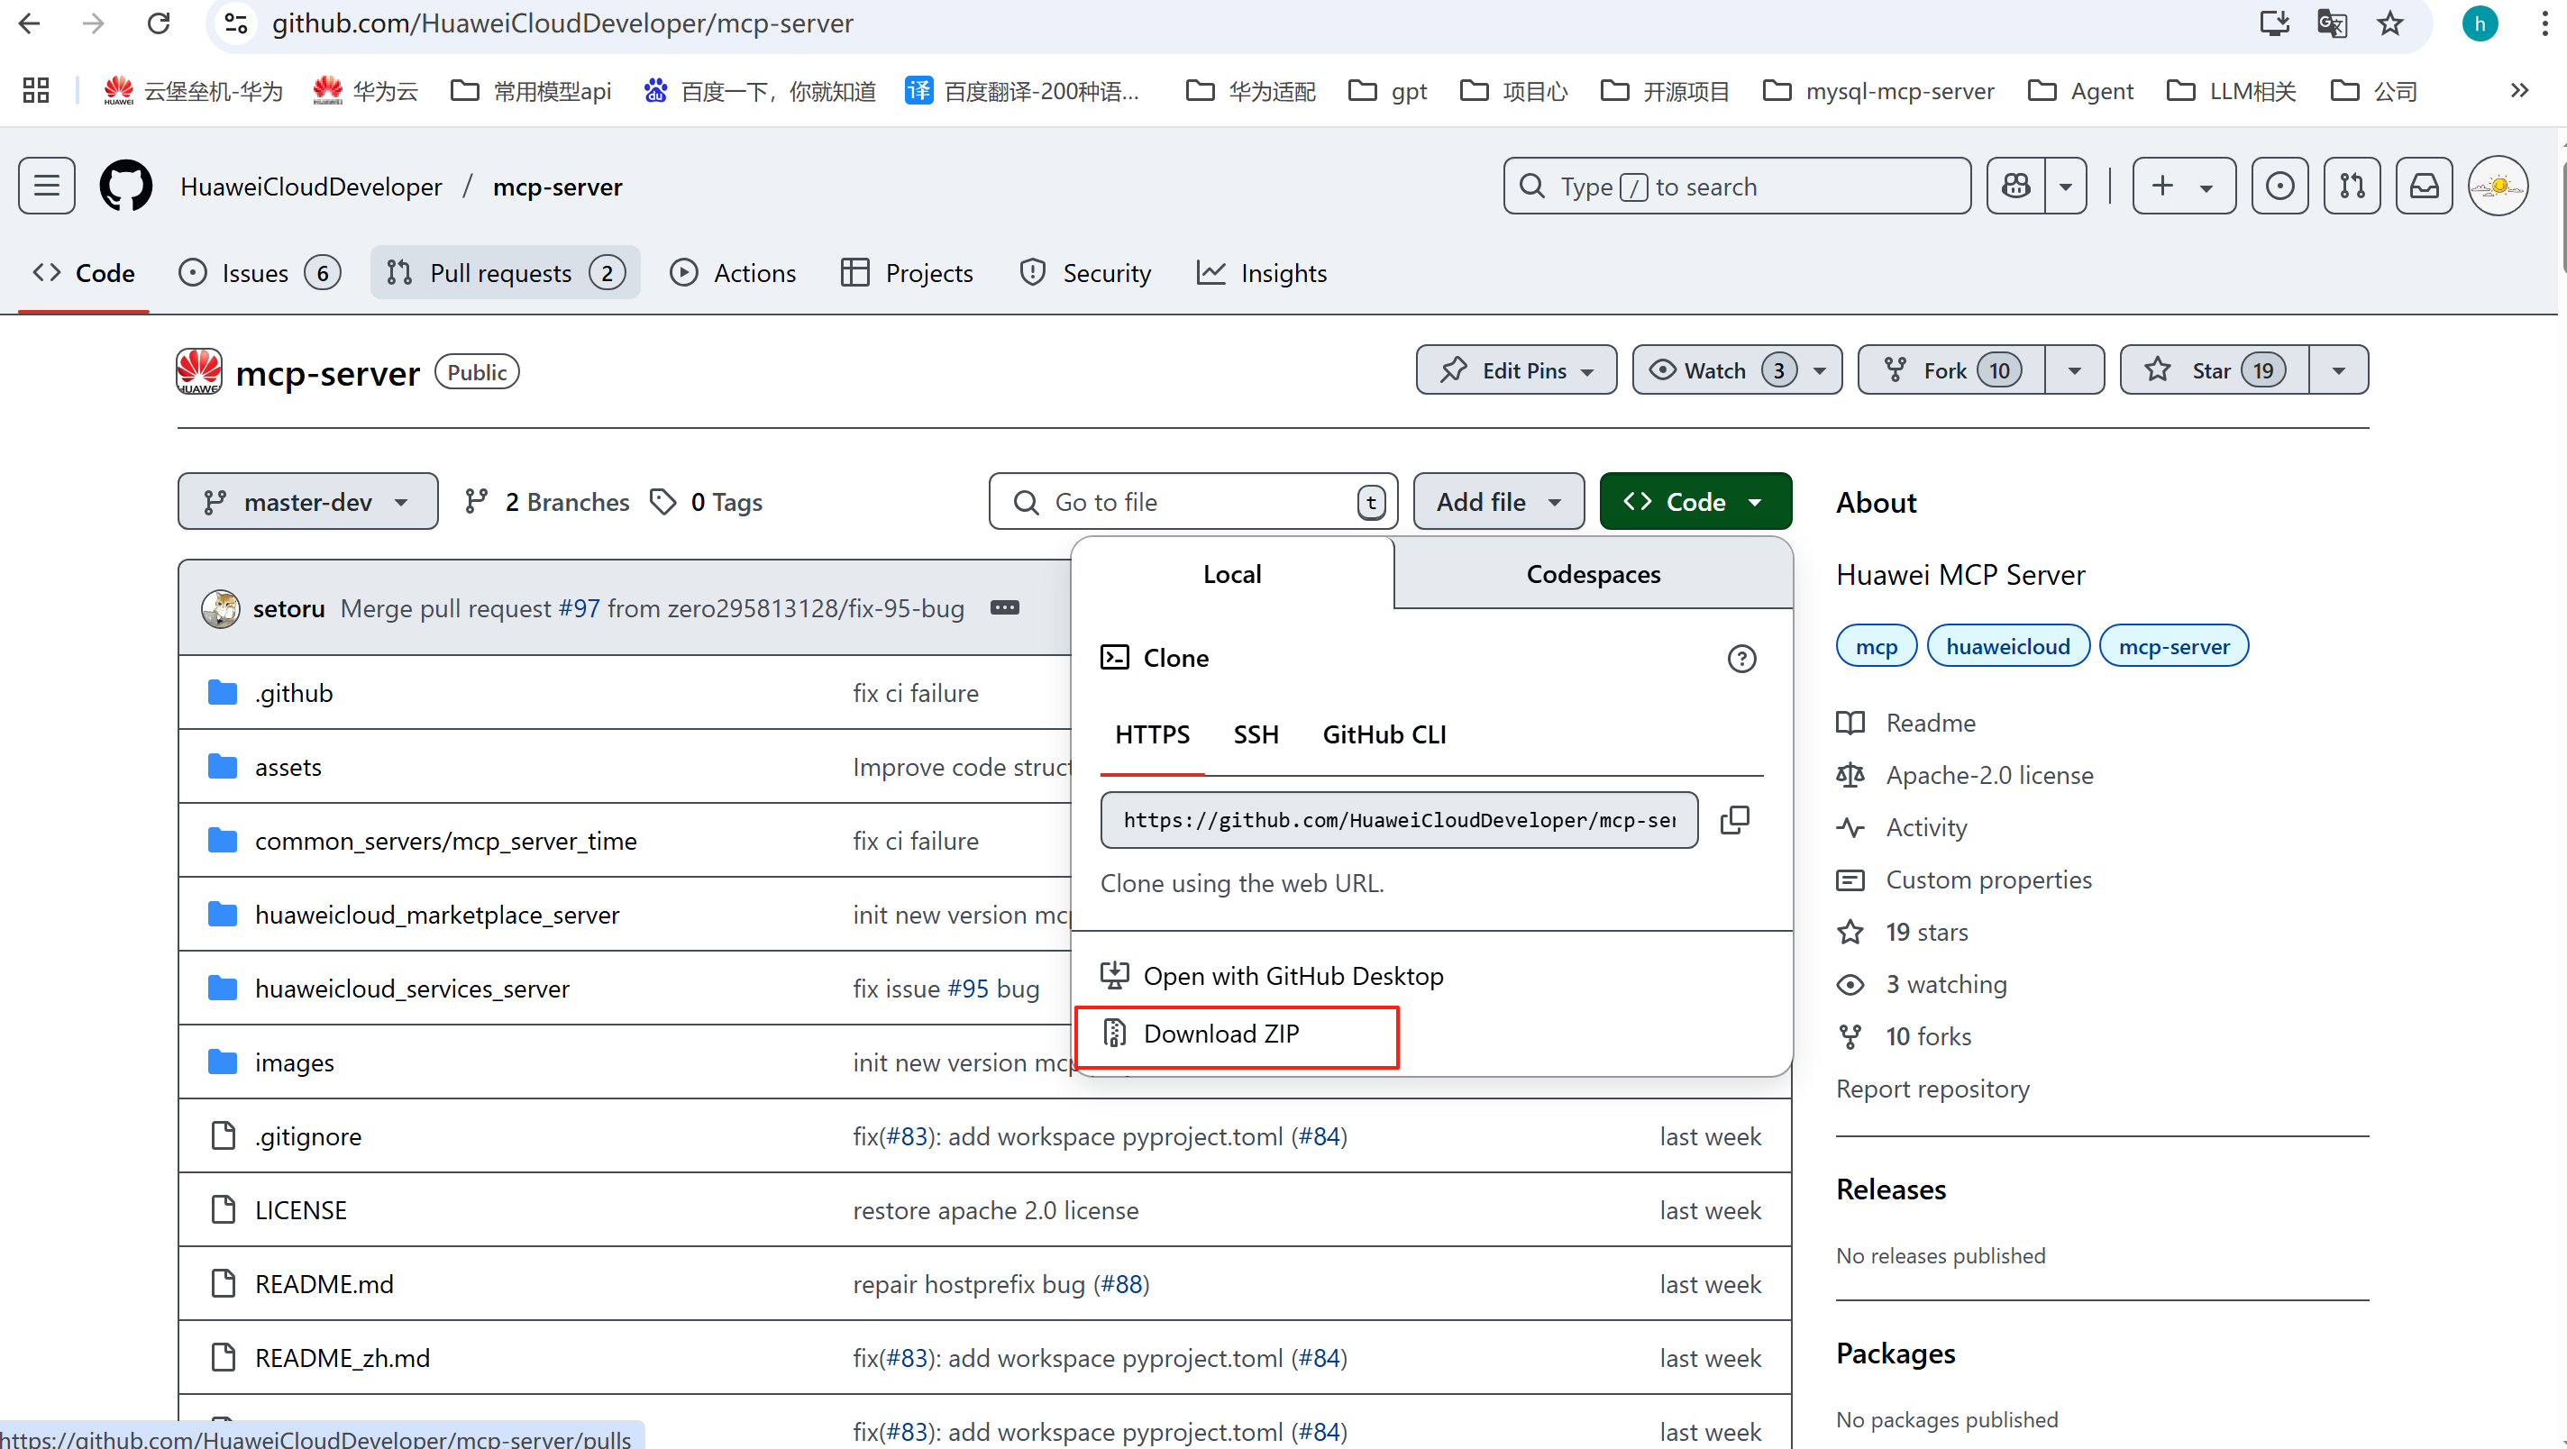Open the issues icon in GitHub header
Screen dimensions: 2567x1449
click(2280, 187)
